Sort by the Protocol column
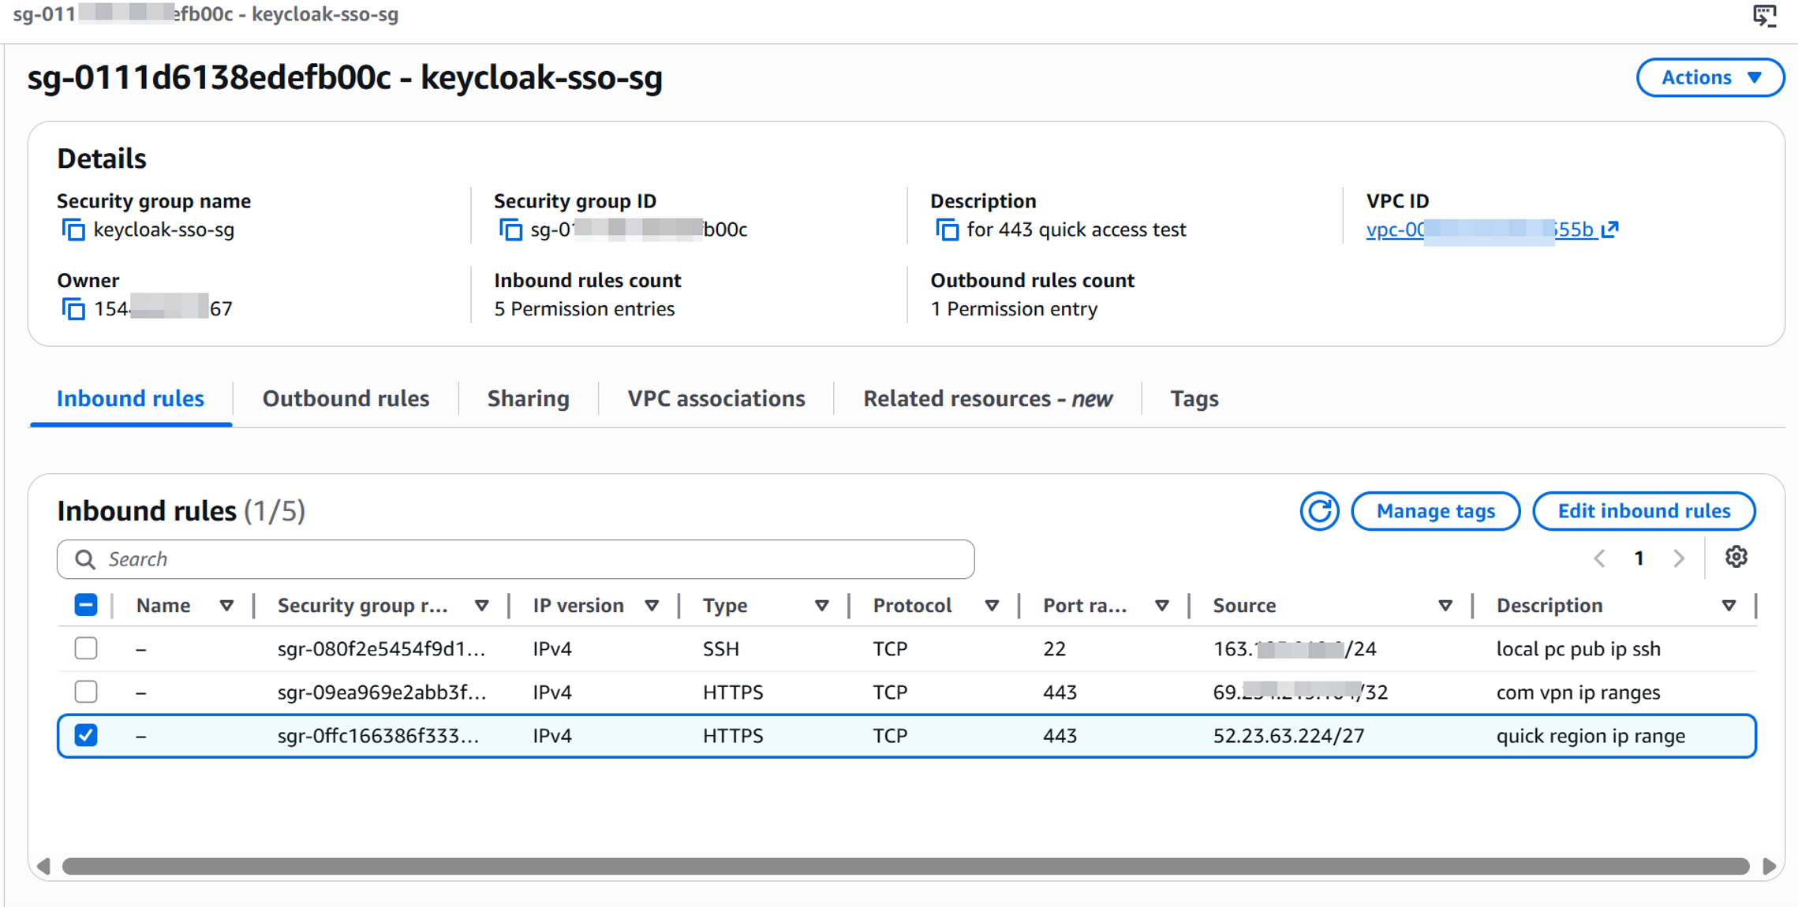The height and width of the screenshot is (907, 1798). pyautogui.click(x=992, y=606)
